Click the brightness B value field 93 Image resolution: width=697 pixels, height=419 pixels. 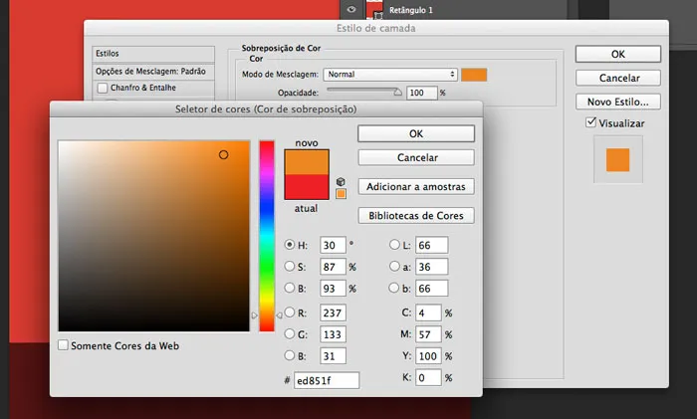333,289
